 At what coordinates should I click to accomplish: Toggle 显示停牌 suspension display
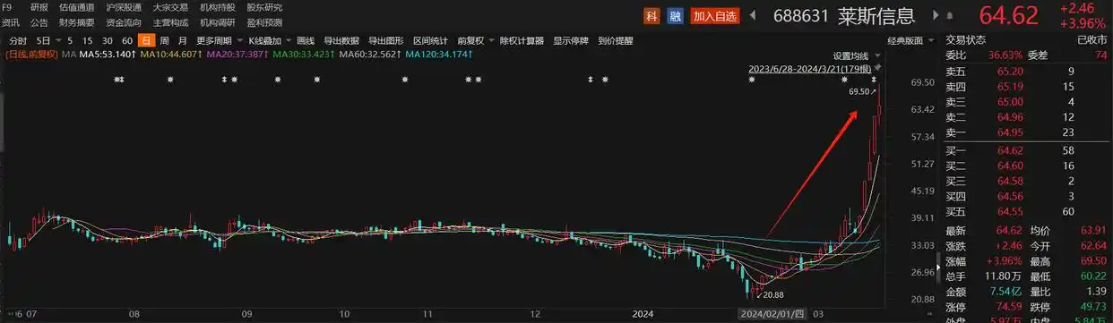(x=571, y=41)
